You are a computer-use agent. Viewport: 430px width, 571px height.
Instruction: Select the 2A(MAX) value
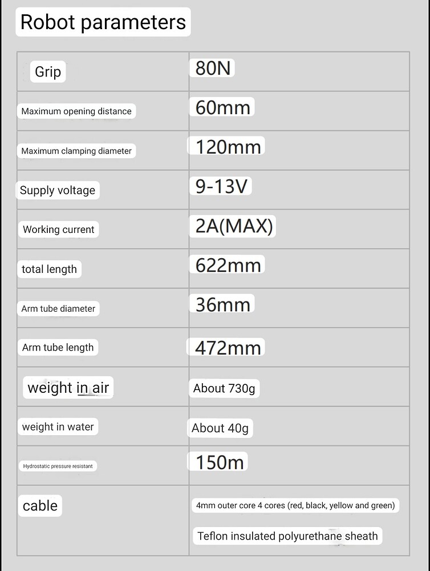234,226
